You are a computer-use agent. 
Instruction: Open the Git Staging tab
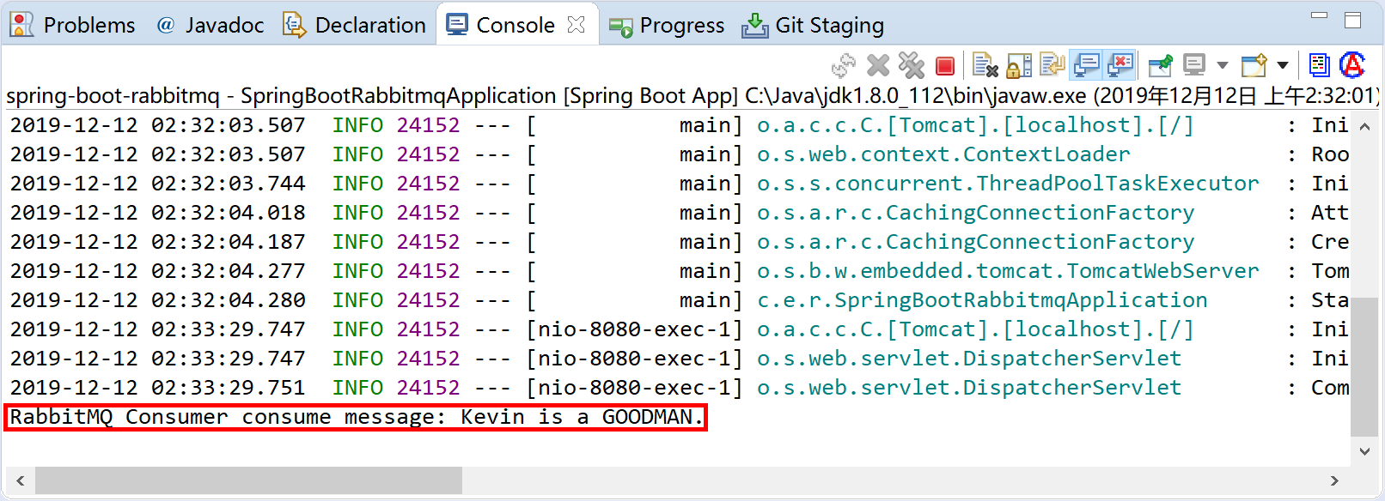point(813,26)
